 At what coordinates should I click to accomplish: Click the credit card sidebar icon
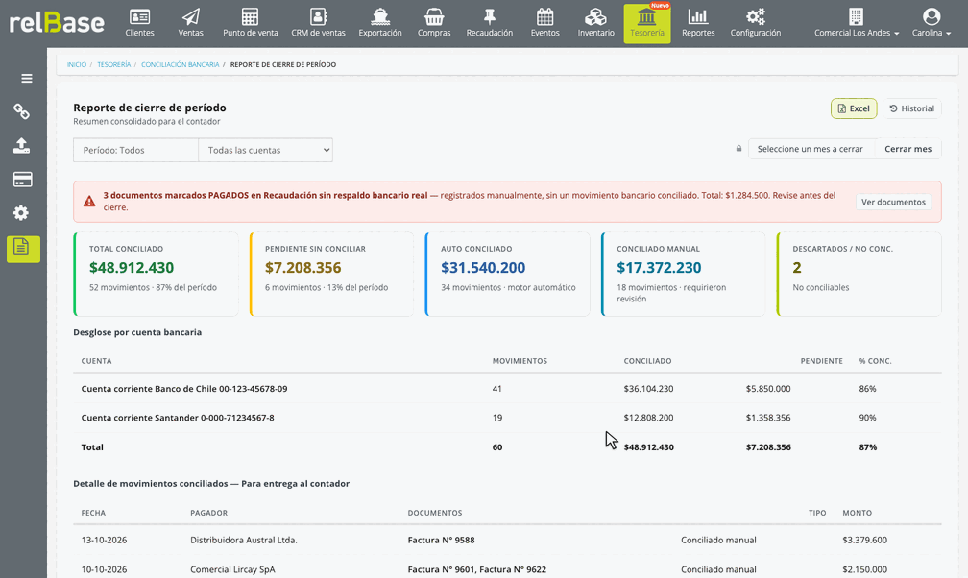(23, 180)
